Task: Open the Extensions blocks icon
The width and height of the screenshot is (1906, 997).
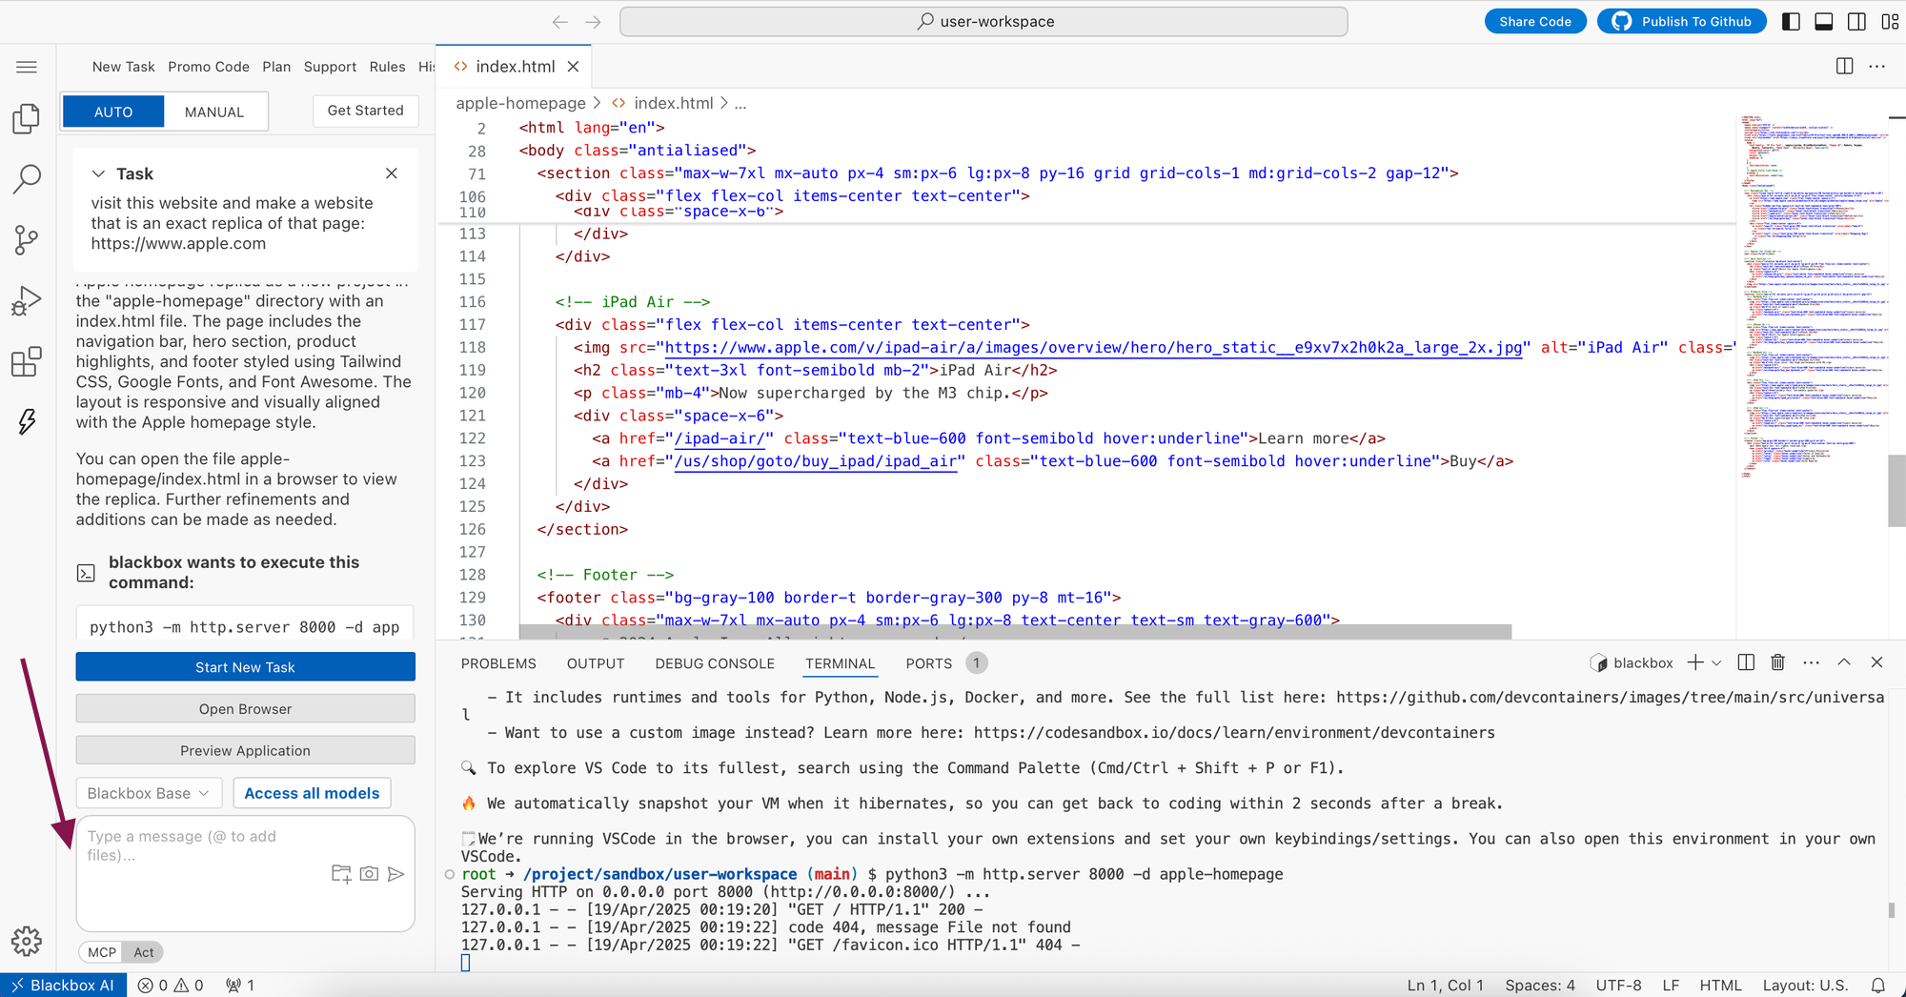Action: [x=27, y=362]
